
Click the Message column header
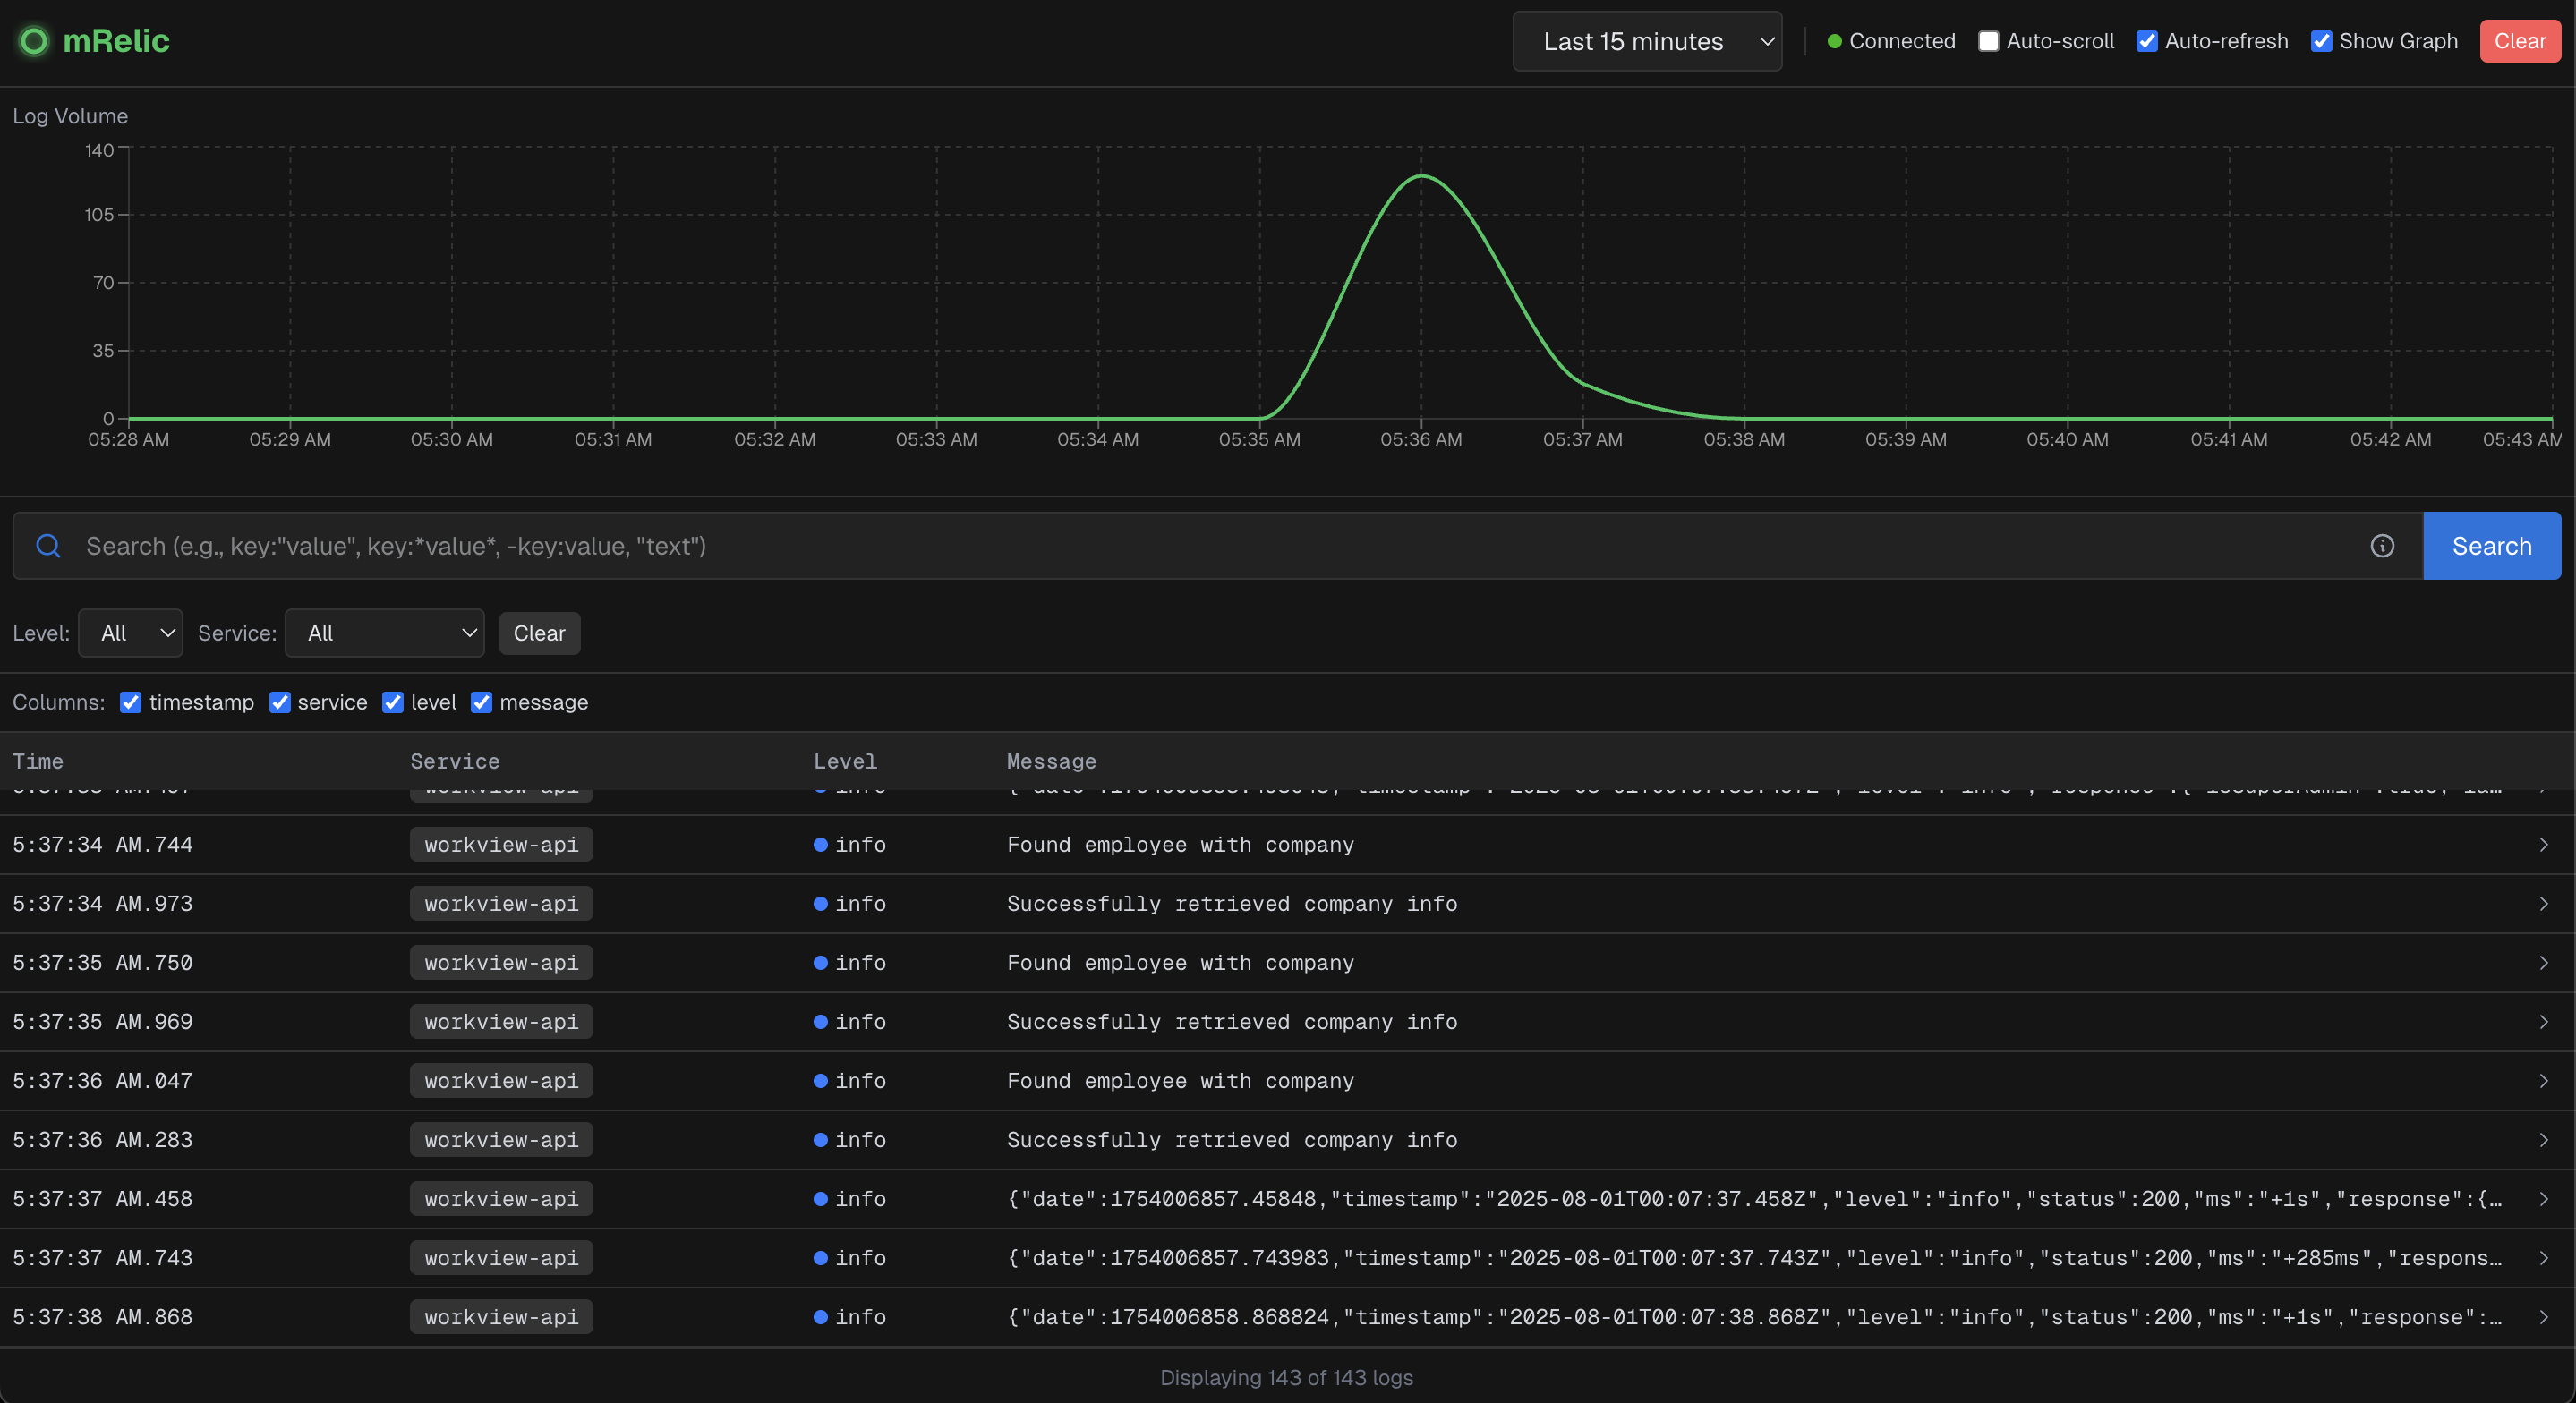[1051, 761]
